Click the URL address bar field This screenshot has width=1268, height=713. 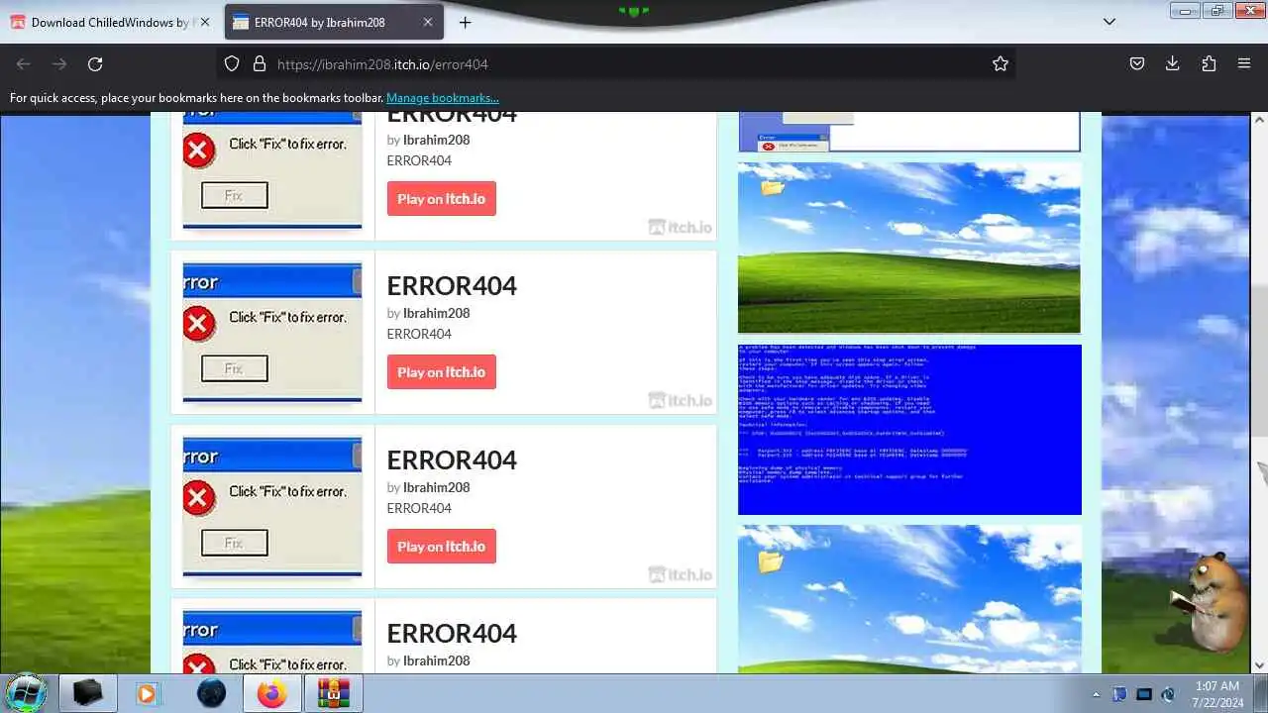pyautogui.click(x=614, y=63)
